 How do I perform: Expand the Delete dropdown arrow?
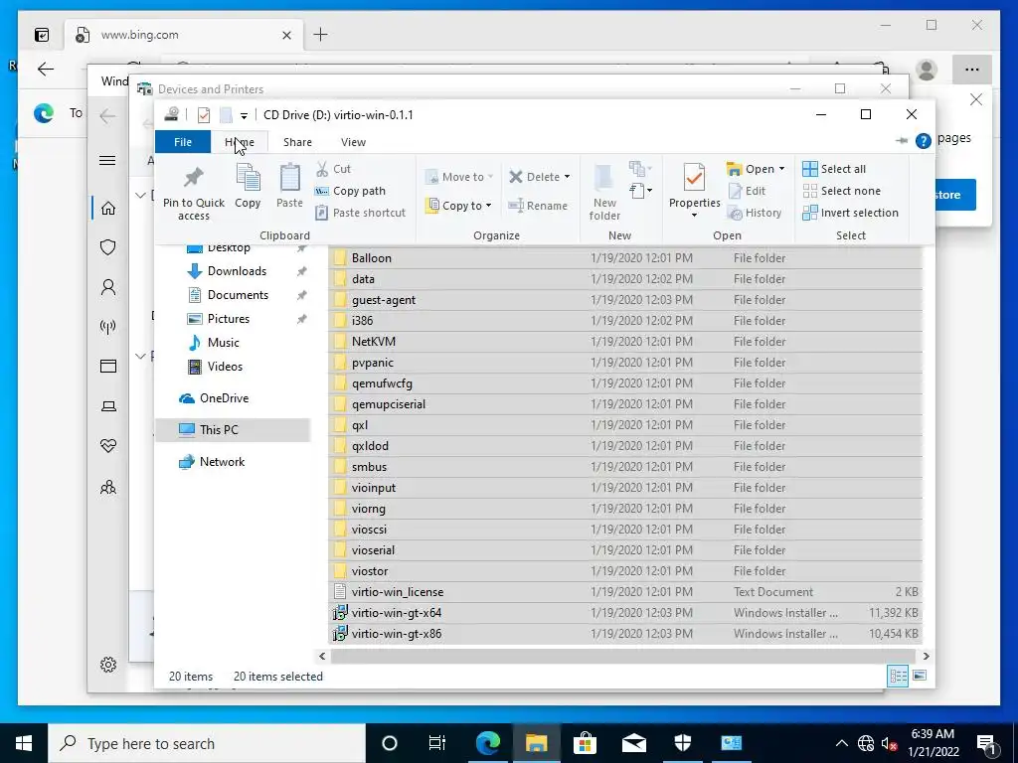[x=567, y=177]
